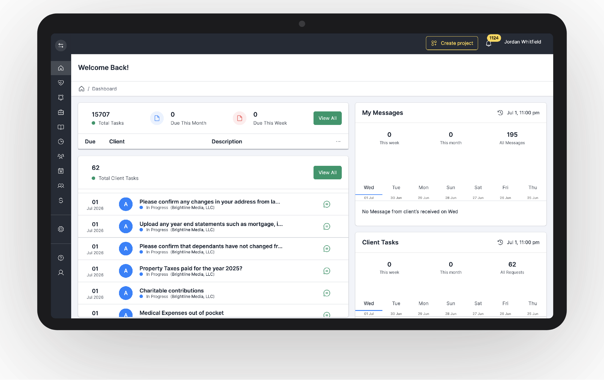Image resolution: width=604 pixels, height=380 pixels.
Task: Click avatar A on Property Taxes row
Action: point(126,271)
